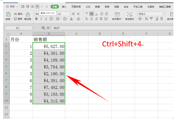Align text to top of cell
Screen dimensions: 174x121
point(87,14)
